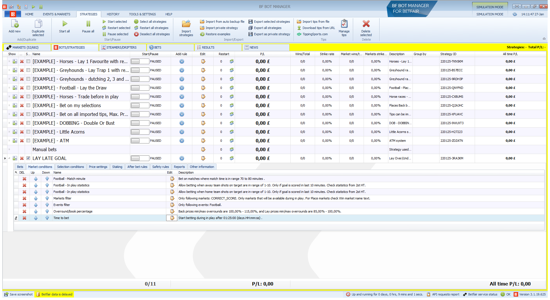Expand the Greyhounds - Lay Trap 1 row

tap(9, 70)
